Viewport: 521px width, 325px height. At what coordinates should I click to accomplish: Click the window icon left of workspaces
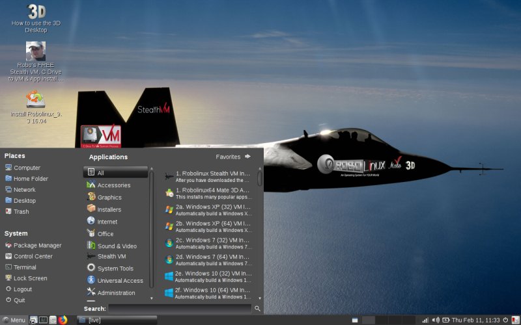355,320
